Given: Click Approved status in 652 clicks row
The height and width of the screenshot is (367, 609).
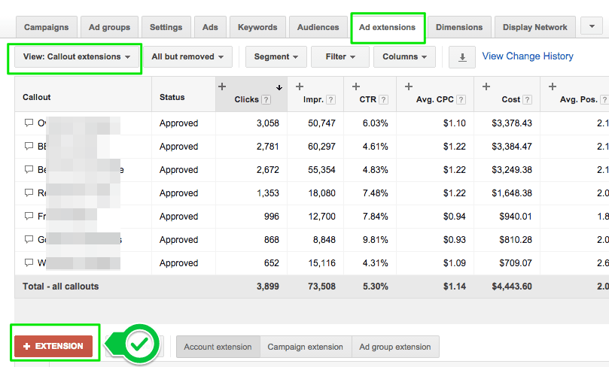Looking at the screenshot, I should [178, 263].
